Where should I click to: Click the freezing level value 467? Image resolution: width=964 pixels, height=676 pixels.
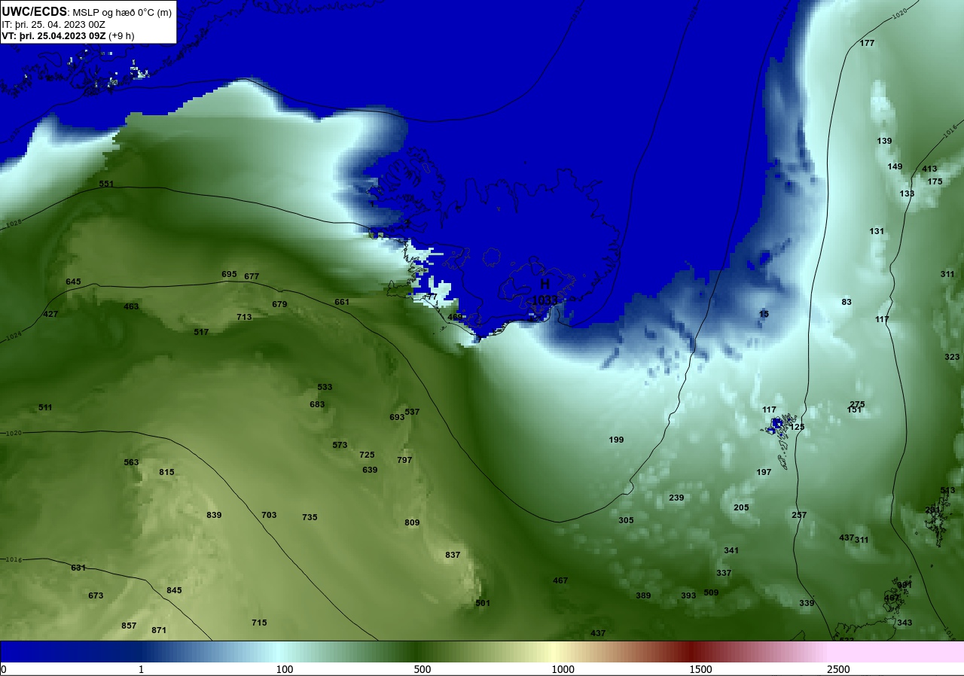pos(560,580)
